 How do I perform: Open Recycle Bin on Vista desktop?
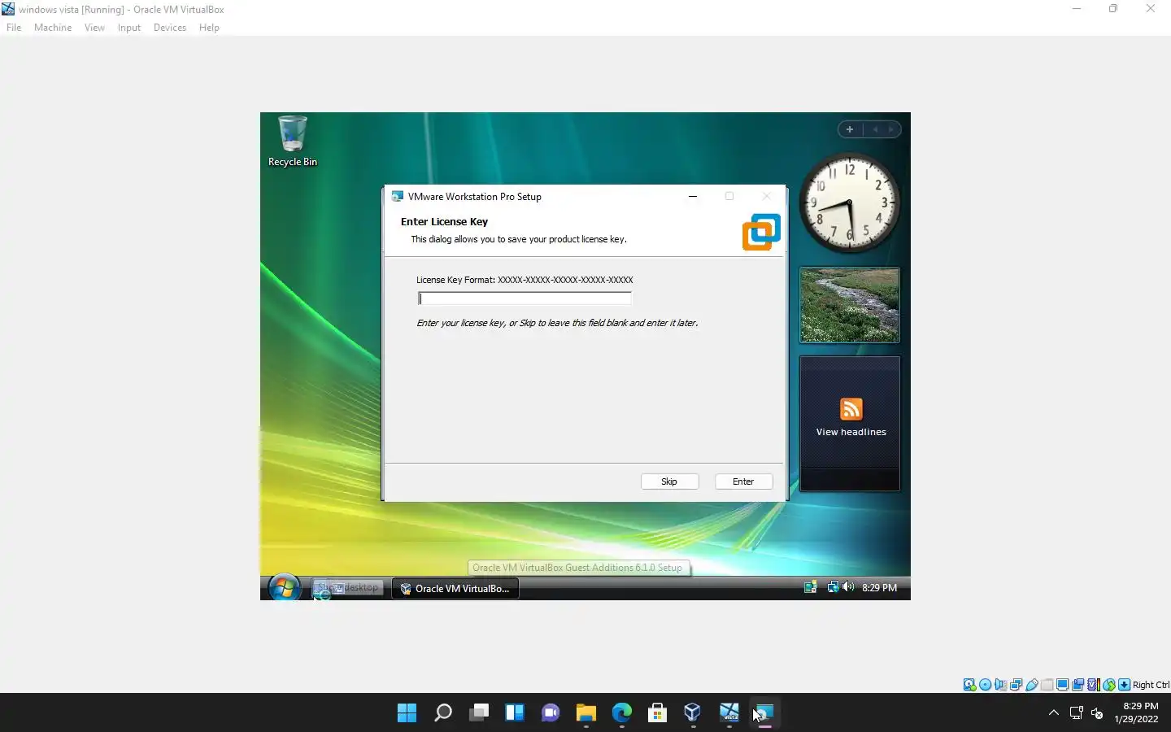pyautogui.click(x=293, y=142)
